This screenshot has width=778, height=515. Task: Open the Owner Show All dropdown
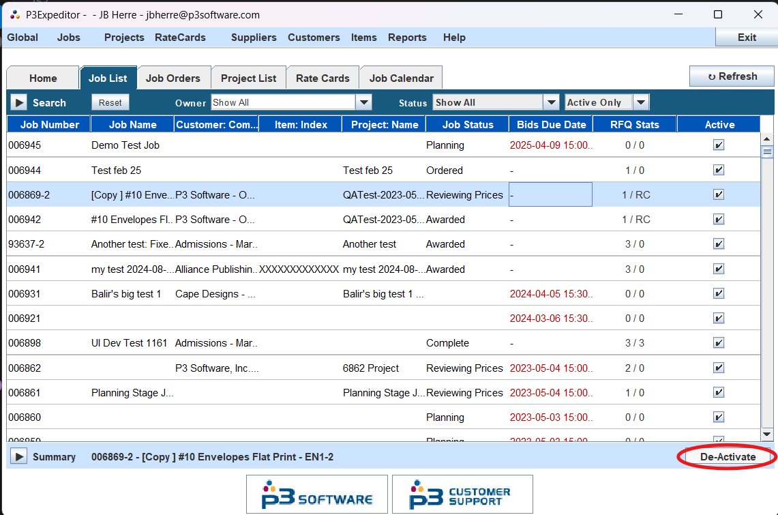364,102
